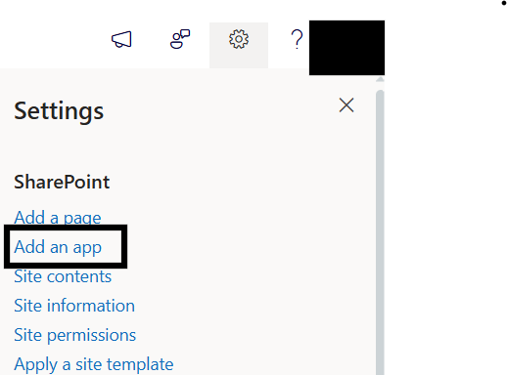This screenshot has height=375, width=507.
Task: Click the empty space under Settings title
Action: (x=163, y=146)
